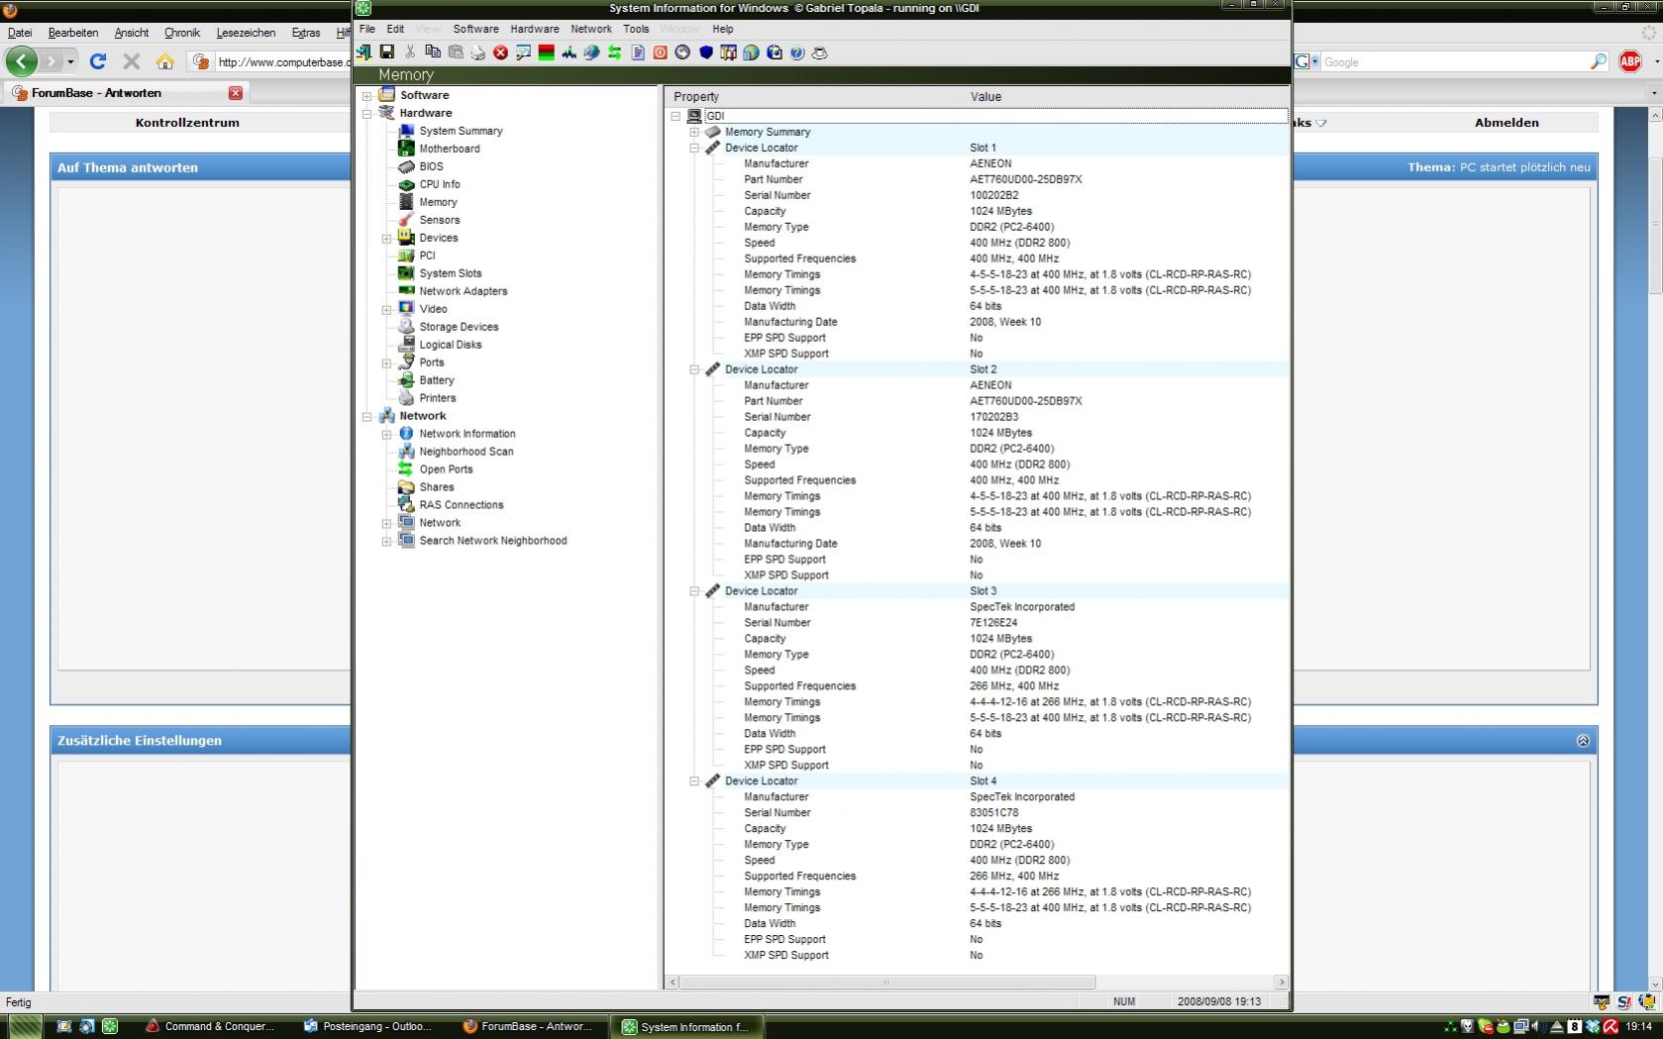Image resolution: width=1663 pixels, height=1039 pixels.
Task: Expand the Network Information node
Action: pyautogui.click(x=386, y=435)
